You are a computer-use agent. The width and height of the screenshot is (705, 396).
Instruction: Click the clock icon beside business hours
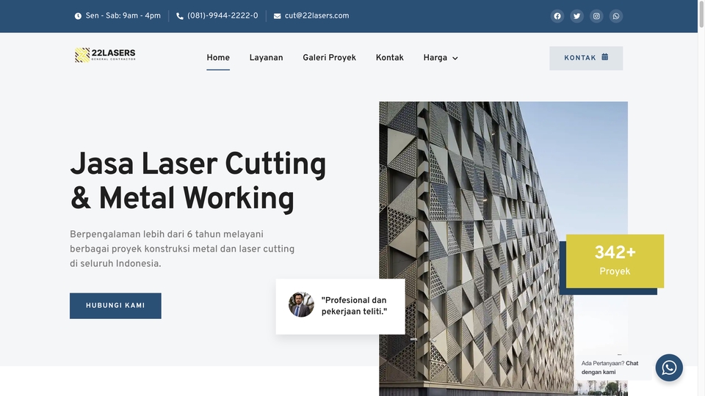click(78, 16)
